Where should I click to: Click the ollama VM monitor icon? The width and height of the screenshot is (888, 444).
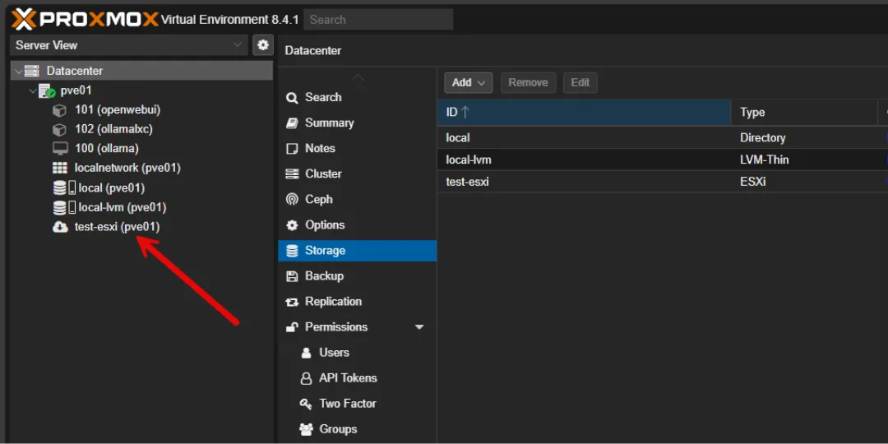point(59,149)
